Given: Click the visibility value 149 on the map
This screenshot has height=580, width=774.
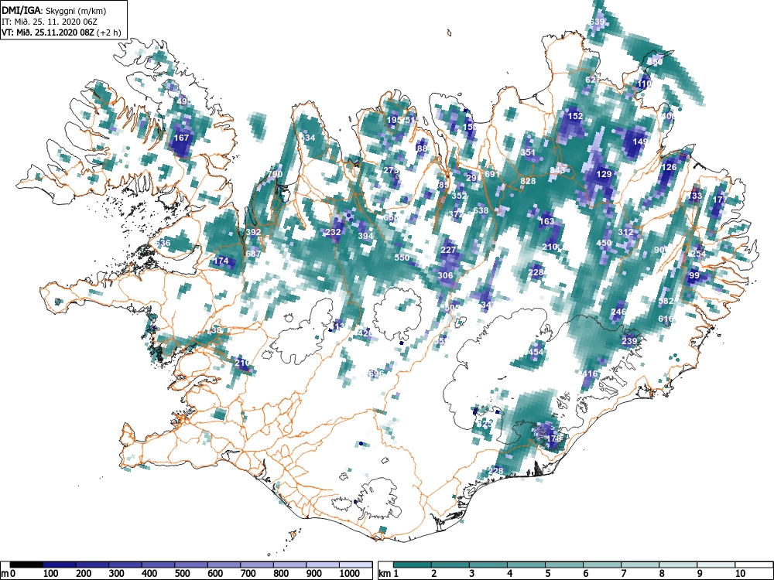Looking at the screenshot, I should [640, 142].
